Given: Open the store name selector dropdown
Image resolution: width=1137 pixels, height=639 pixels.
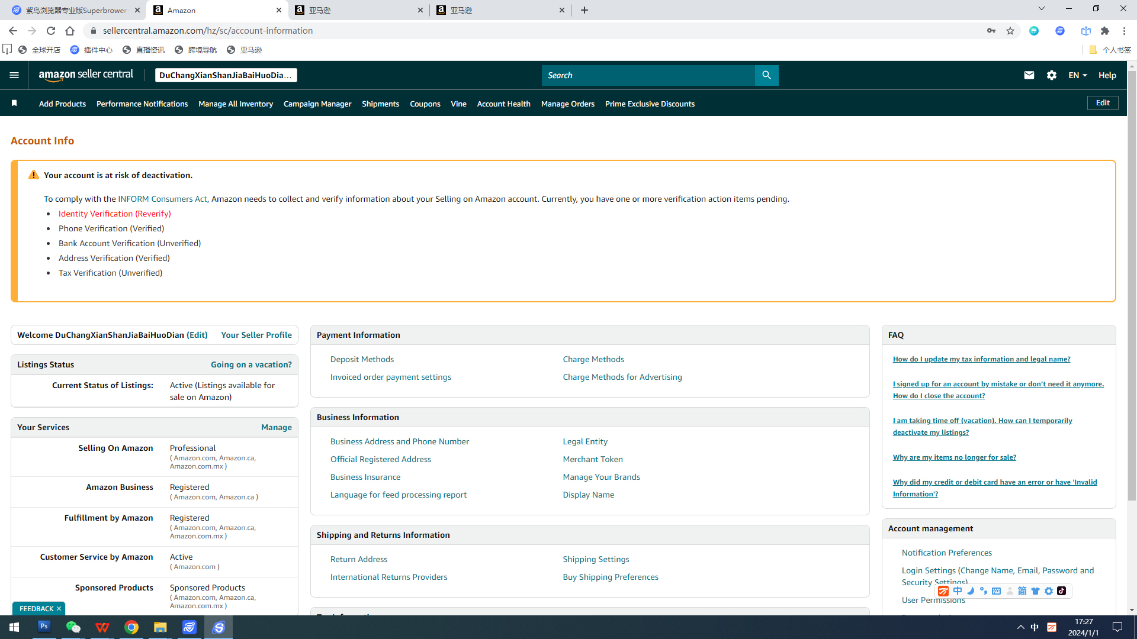Looking at the screenshot, I should [x=226, y=75].
